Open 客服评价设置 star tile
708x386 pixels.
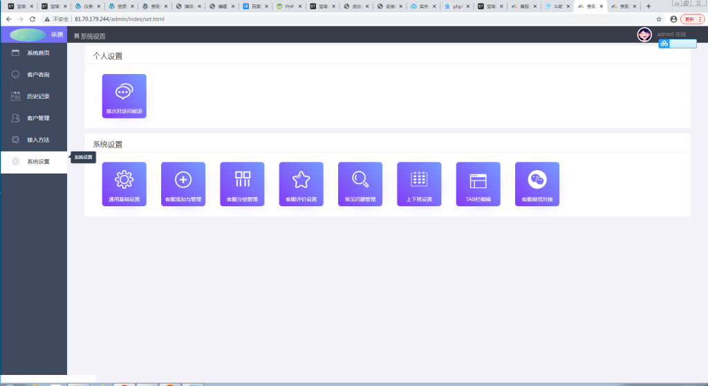(x=301, y=184)
